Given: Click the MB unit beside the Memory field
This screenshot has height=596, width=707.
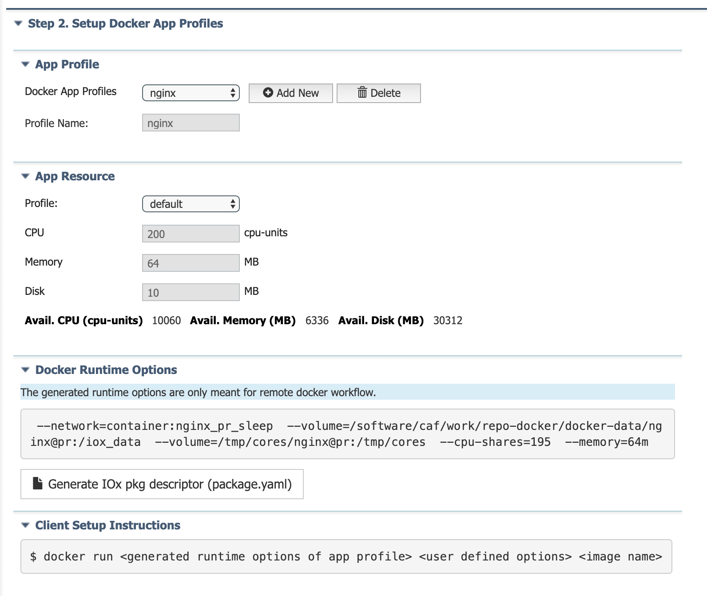Looking at the screenshot, I should (251, 262).
